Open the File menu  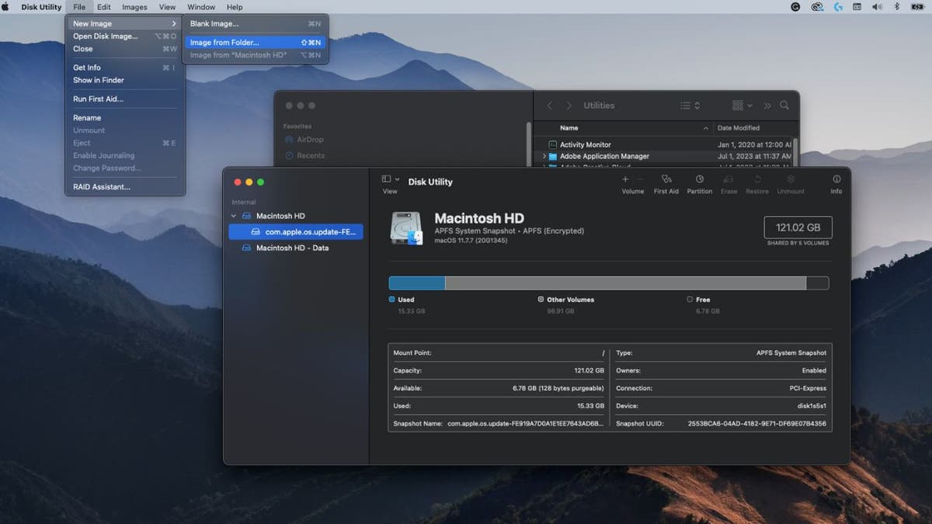[x=79, y=7]
